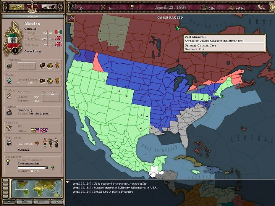275x206 pixels.
Task: Open the Population people icon
Action: [x=9, y=143]
